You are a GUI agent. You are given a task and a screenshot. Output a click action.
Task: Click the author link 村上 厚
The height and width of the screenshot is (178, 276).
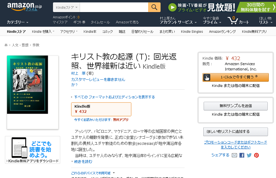coord(78,73)
